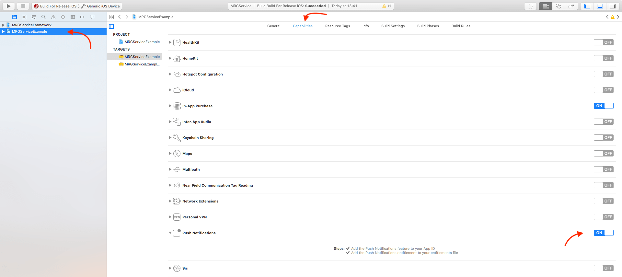Switch to the Assistant editor
The width and height of the screenshot is (622, 277).
tap(558, 6)
